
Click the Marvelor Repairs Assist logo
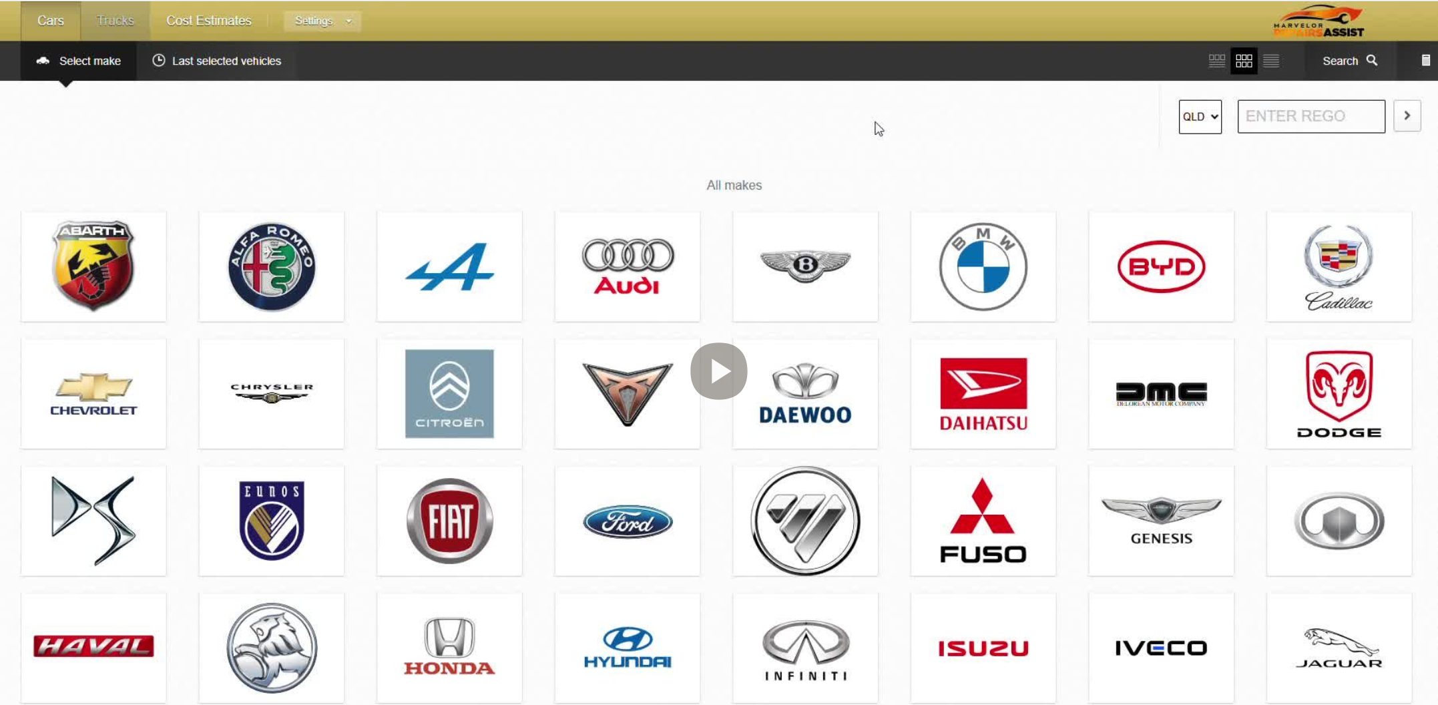point(1319,21)
